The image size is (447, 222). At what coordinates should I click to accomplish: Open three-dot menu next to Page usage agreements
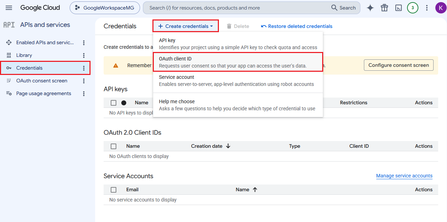tap(84, 94)
